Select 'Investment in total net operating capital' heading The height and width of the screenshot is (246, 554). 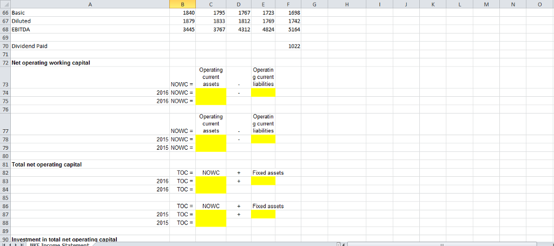90,240
